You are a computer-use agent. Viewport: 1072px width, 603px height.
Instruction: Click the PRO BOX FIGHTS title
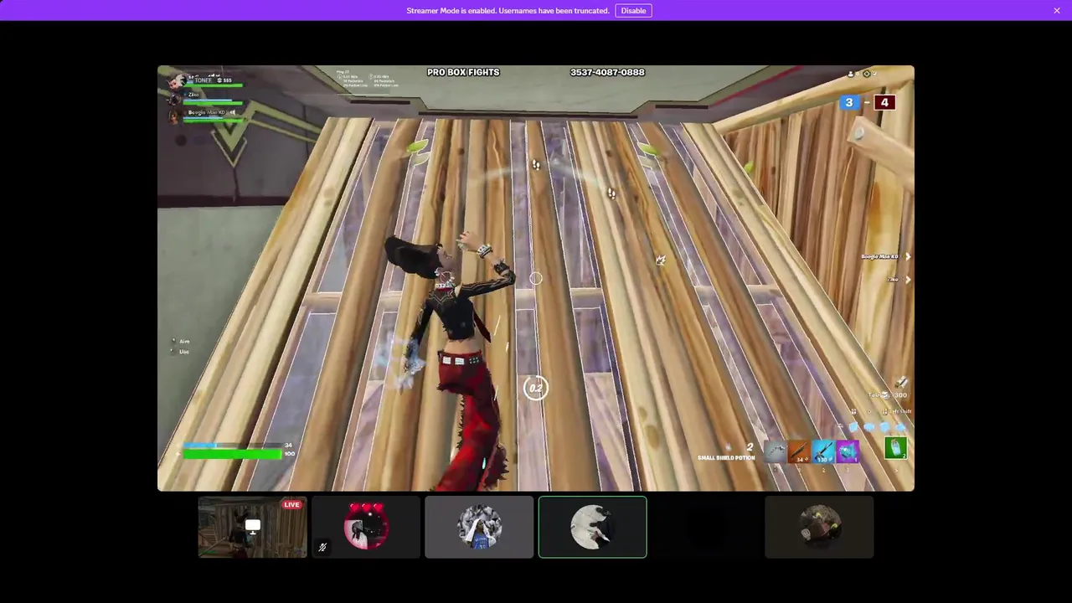(463, 72)
